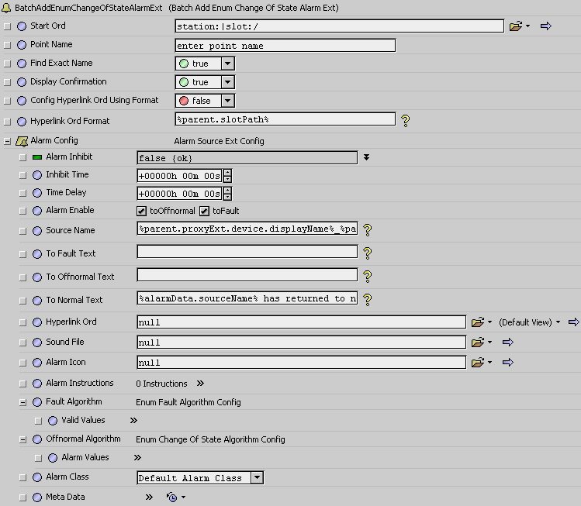Click help question mark beside Source Name
This screenshot has height=506, width=581.
[368, 229]
